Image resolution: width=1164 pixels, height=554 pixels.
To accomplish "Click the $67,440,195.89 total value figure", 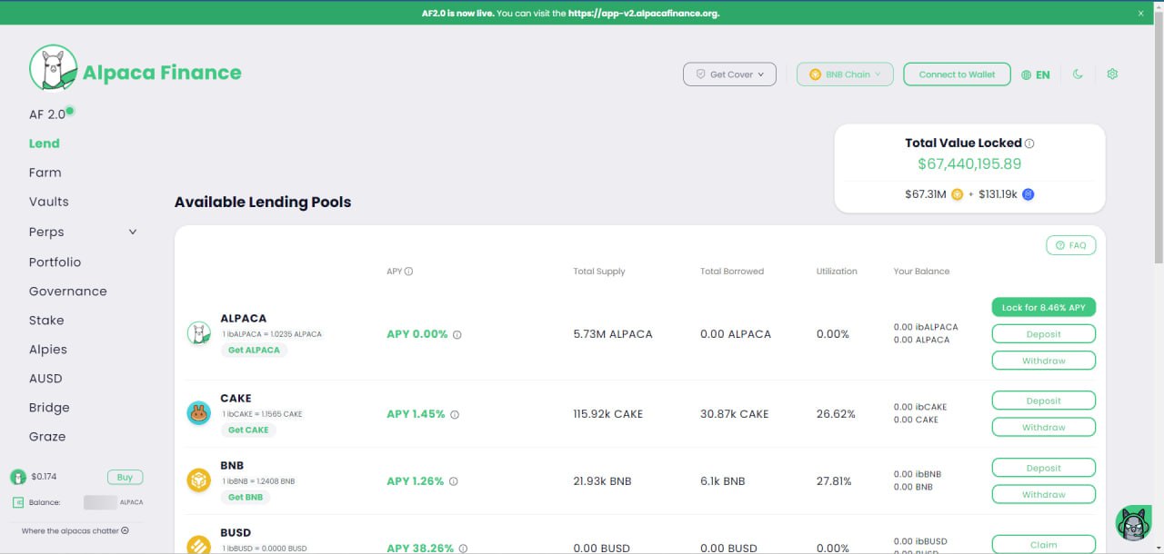I will coord(969,164).
